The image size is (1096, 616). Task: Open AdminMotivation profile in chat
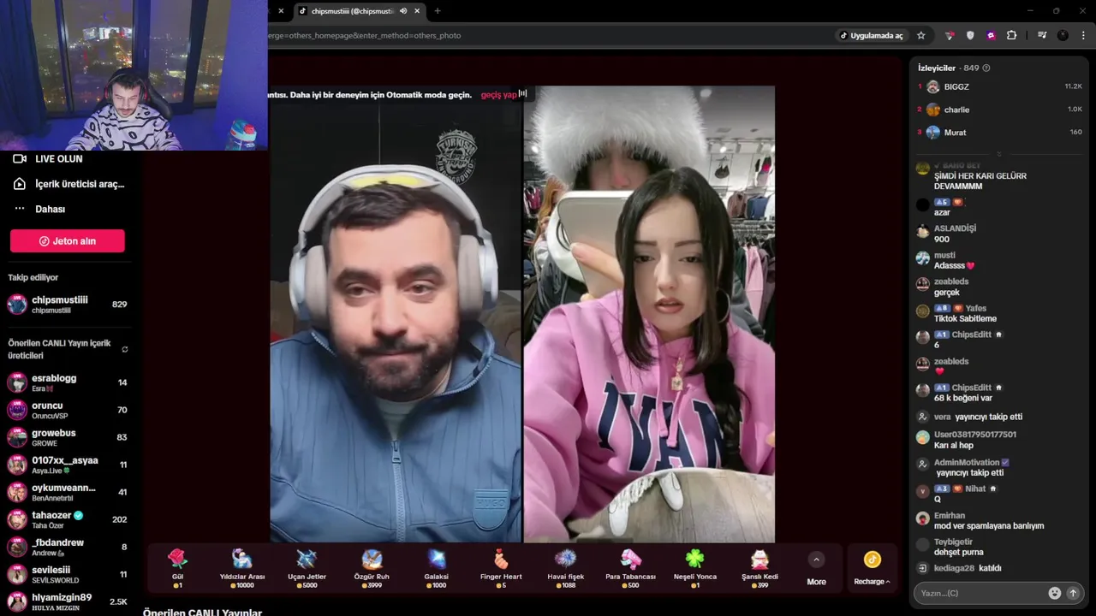(x=967, y=462)
